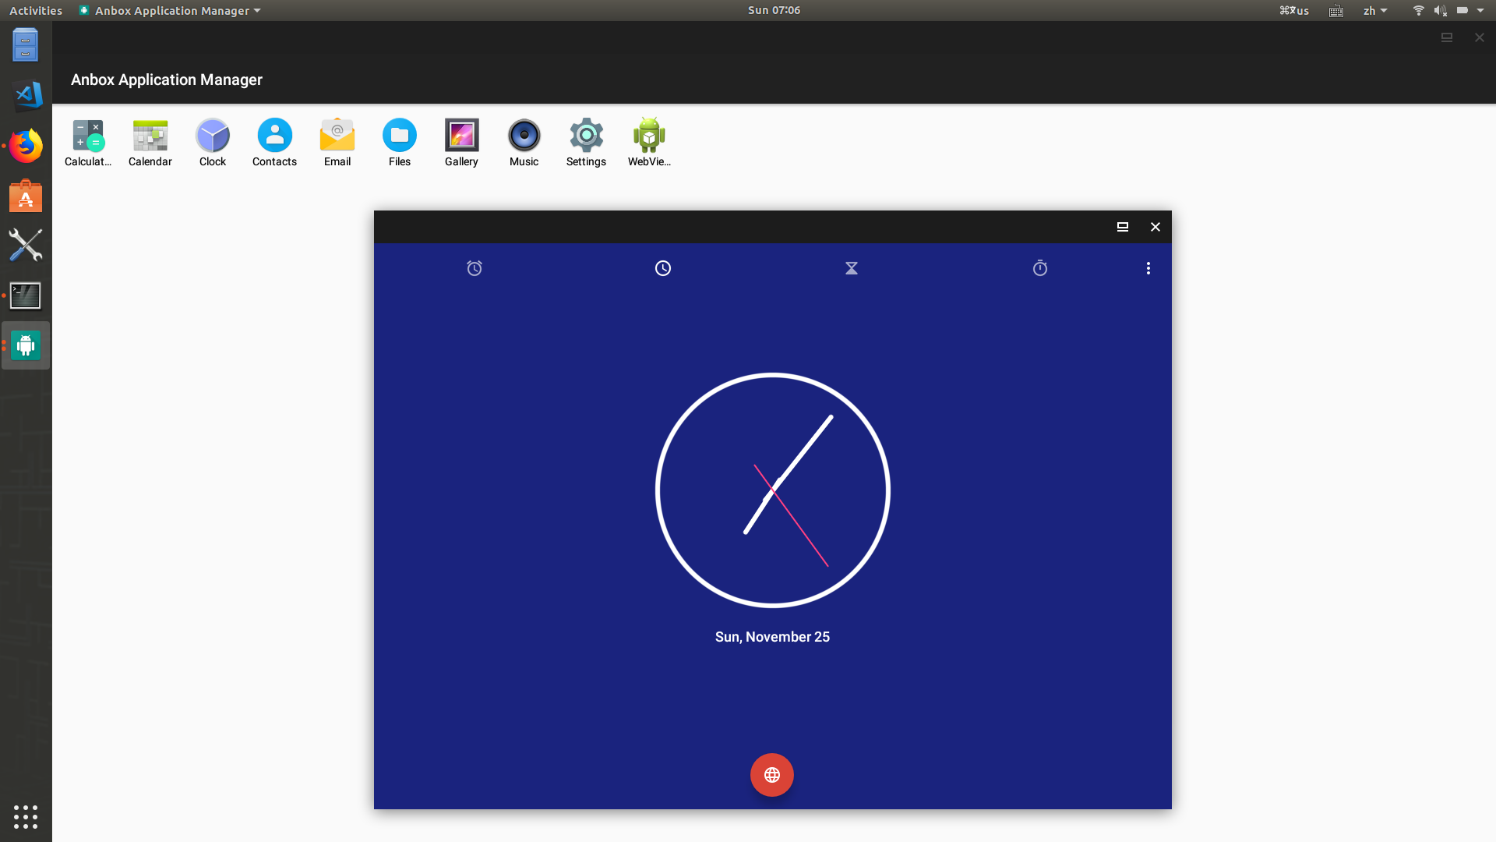The width and height of the screenshot is (1496, 842).
Task: Open the Activities overview
Action: tap(36, 10)
